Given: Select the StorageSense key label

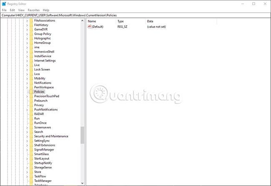Looking at the screenshot, I should (43, 168).
